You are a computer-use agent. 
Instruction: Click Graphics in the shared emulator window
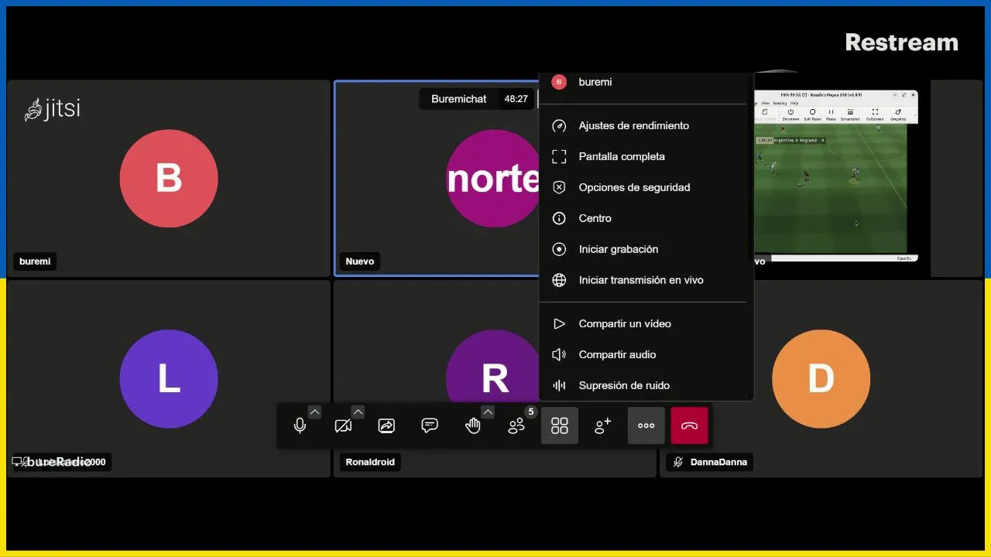point(898,114)
